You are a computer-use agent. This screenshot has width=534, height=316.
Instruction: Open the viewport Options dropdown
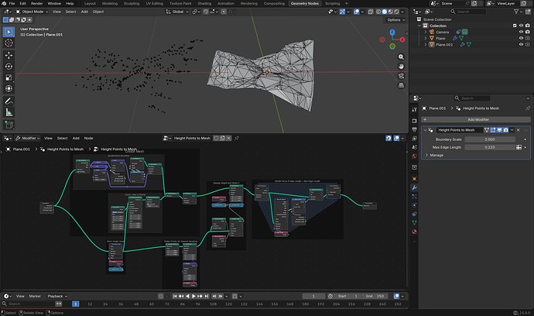(x=395, y=20)
